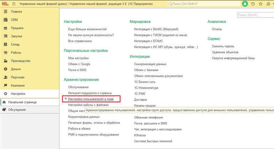Open the history clock icon
274x149 pixels.
(253, 4)
